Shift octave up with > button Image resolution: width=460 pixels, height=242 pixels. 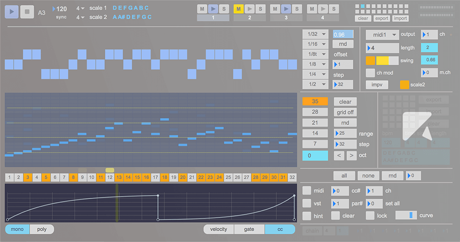(x=351, y=155)
